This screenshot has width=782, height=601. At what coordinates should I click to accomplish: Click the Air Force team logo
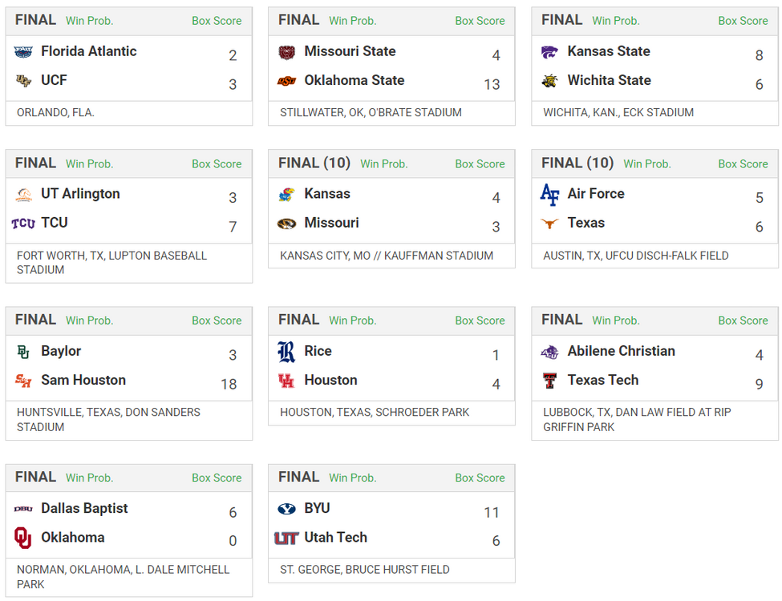(x=549, y=195)
